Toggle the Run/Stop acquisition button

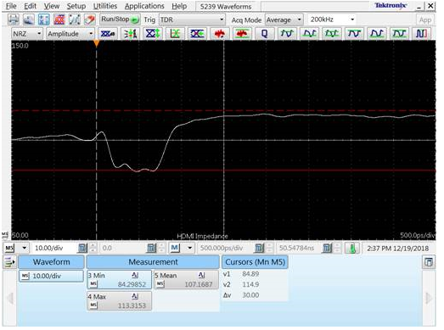pyautogui.click(x=120, y=20)
